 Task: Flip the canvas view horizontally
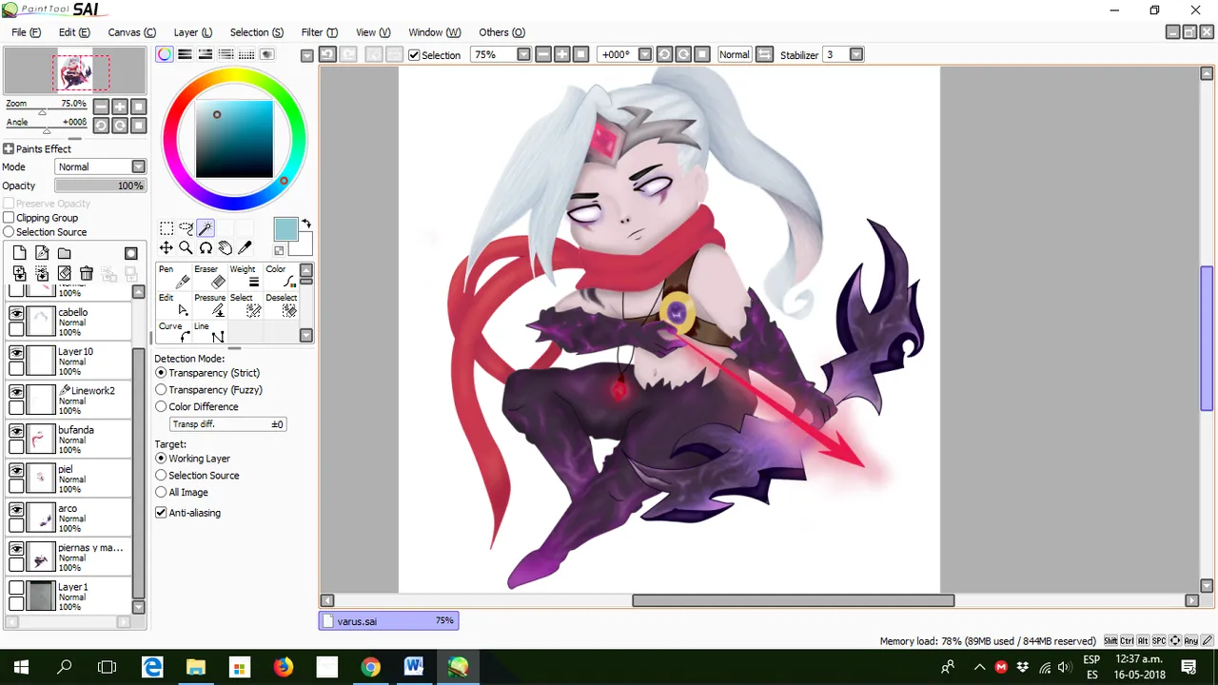[764, 54]
